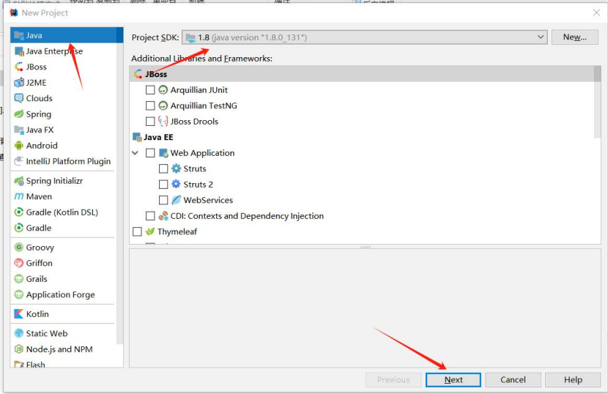Image resolution: width=608 pixels, height=394 pixels.
Task: Click the frameworks list vertical scrollbar
Action: pyautogui.click(x=597, y=102)
